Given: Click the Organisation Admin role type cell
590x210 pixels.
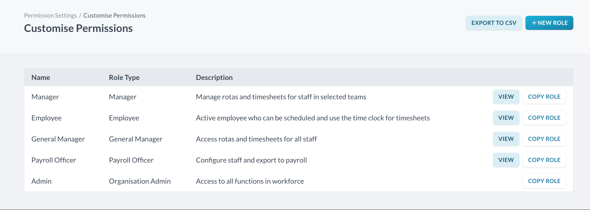Looking at the screenshot, I should (x=140, y=181).
